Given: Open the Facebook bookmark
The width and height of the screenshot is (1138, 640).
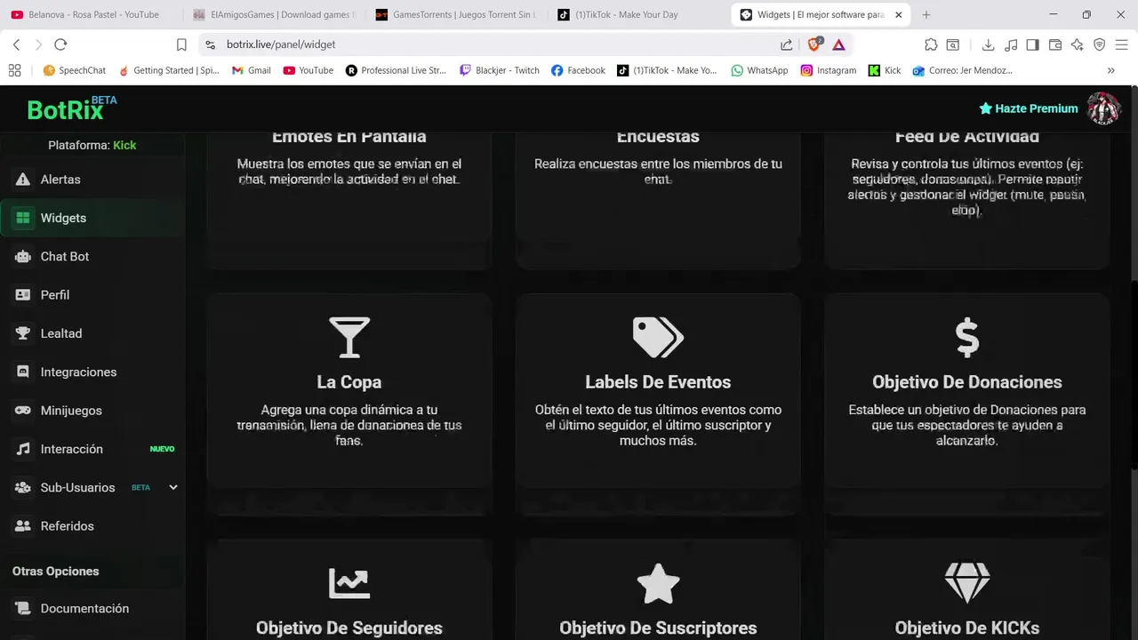Looking at the screenshot, I should (578, 70).
